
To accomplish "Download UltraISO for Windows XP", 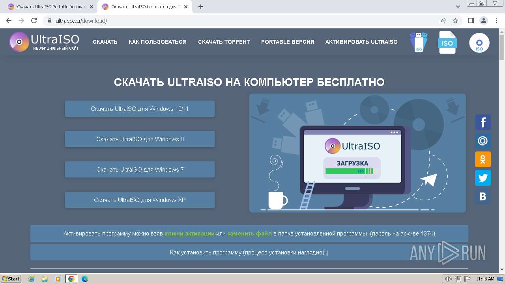I will (x=140, y=200).
